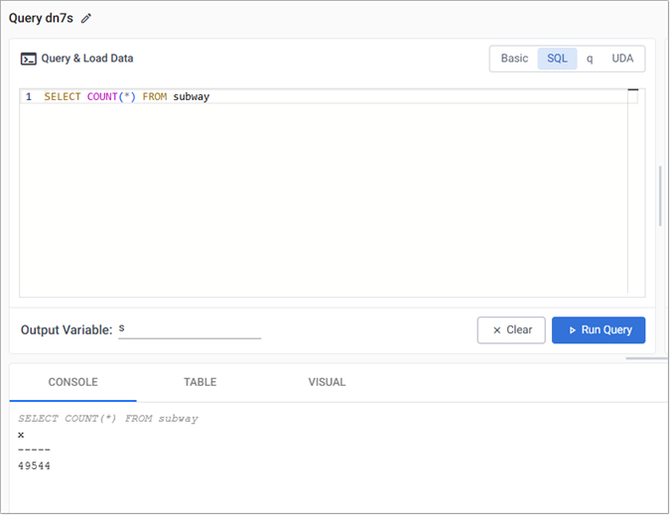Click the Query dn7s title text
Image resolution: width=671 pixels, height=516 pixels.
pos(41,19)
